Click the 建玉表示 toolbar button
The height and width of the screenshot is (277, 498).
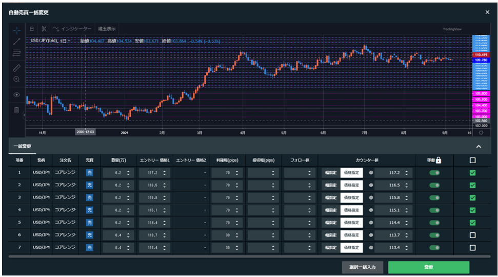(107, 29)
